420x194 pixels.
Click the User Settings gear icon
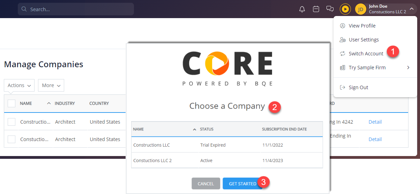[x=343, y=40]
